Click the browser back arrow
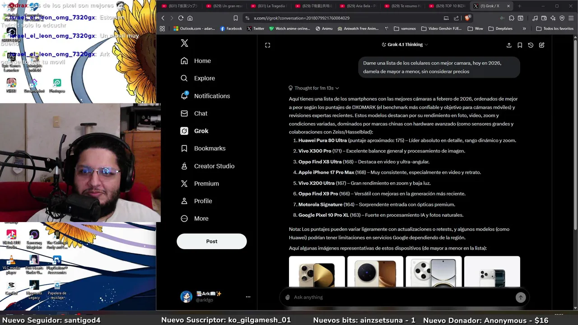The height and width of the screenshot is (325, 578). click(163, 18)
